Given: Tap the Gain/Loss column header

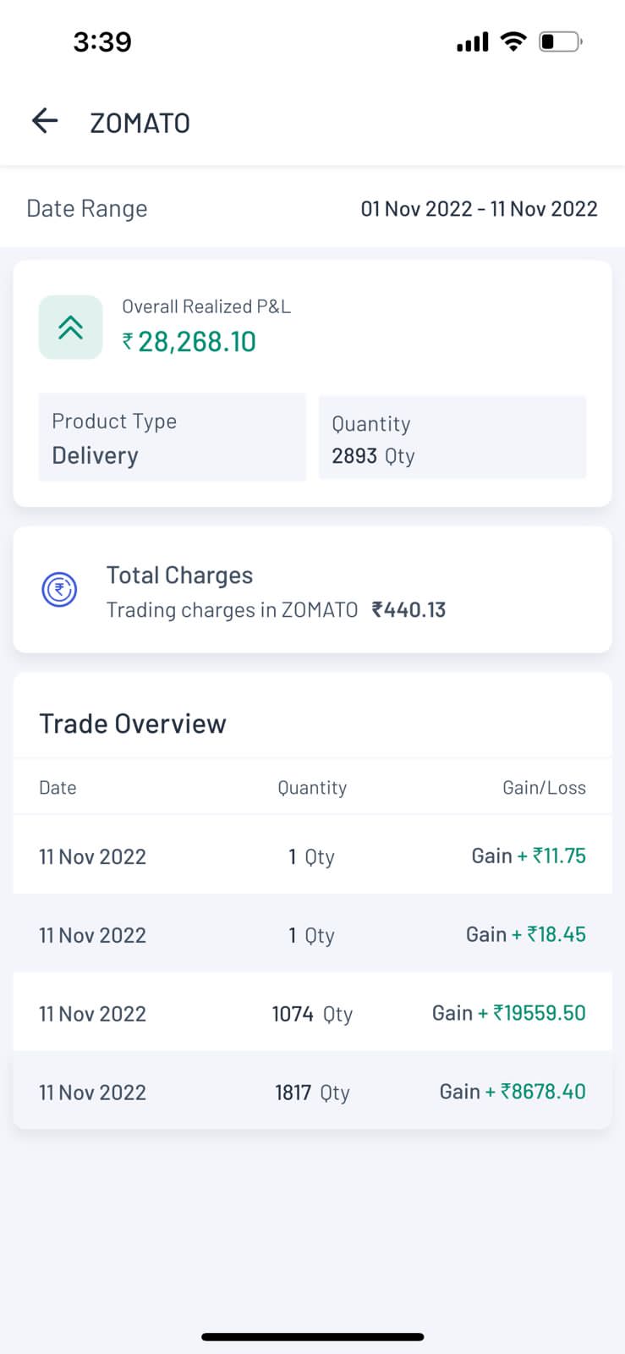Looking at the screenshot, I should click(544, 788).
